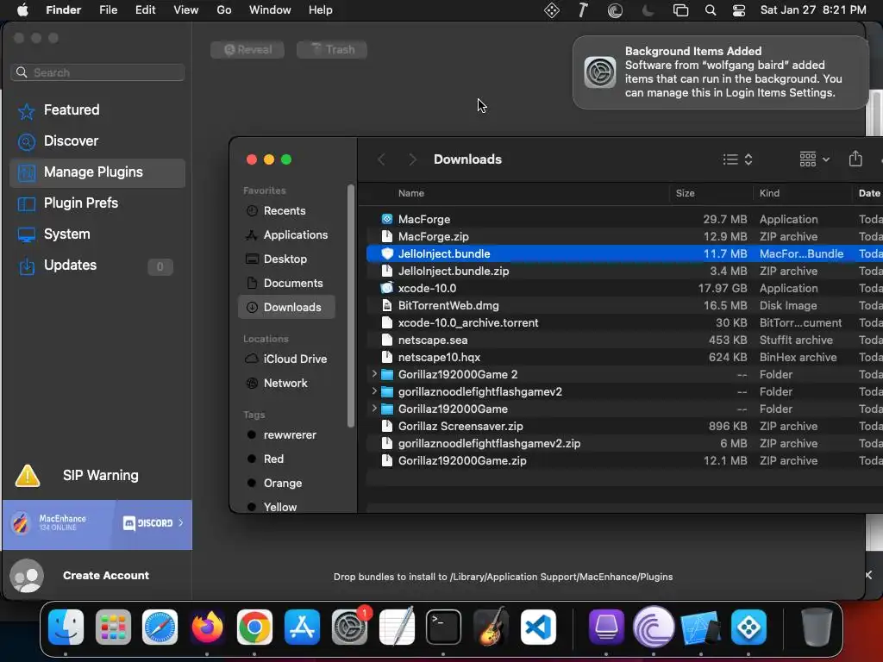
Task: Click the Finder Share toolbar icon
Action: click(855, 159)
